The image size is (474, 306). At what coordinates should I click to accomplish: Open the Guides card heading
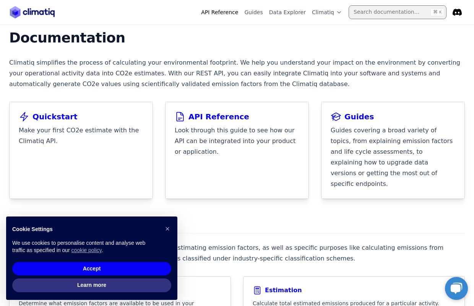coord(359,117)
